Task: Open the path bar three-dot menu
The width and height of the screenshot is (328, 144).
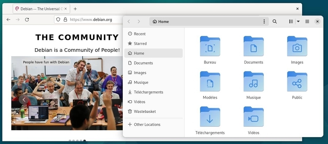Action: tap(264, 21)
